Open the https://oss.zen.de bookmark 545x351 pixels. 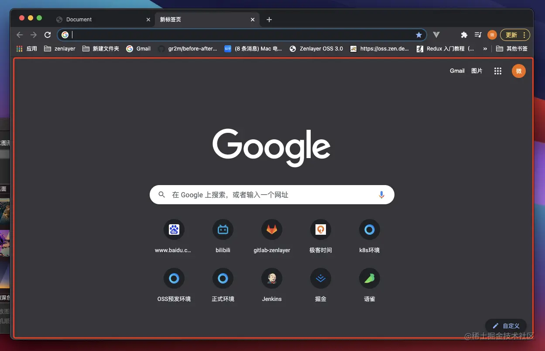380,49
